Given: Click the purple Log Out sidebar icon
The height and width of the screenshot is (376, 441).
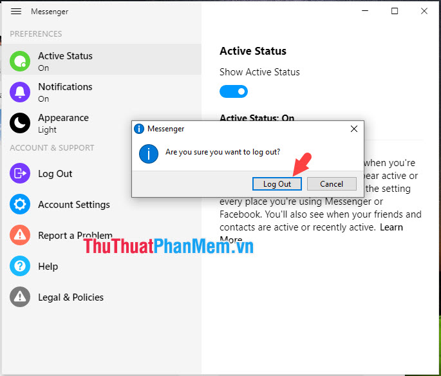Looking at the screenshot, I should [20, 173].
